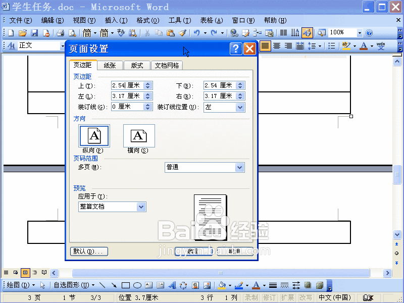Increase the top margin value
The width and height of the screenshot is (404, 303).
[146, 82]
